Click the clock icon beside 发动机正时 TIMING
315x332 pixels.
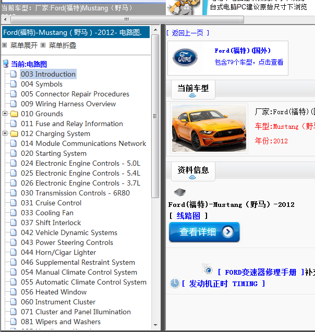point(175,283)
